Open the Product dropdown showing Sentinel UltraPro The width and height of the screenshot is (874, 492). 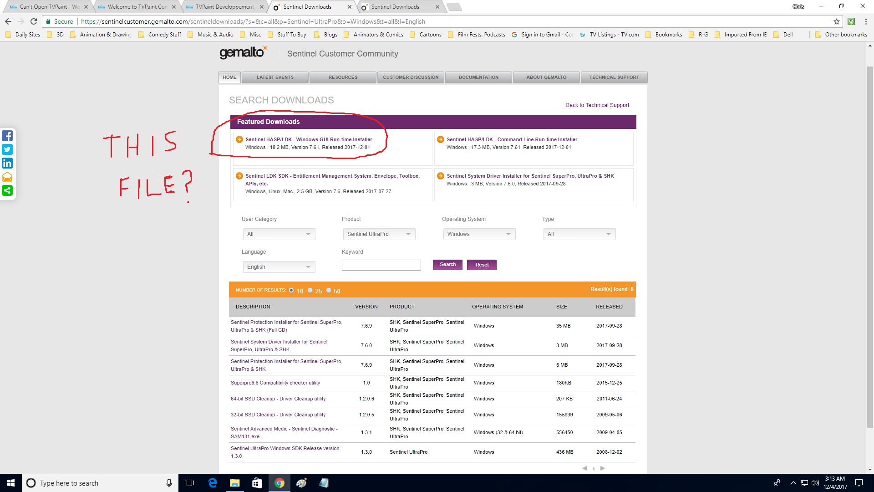coord(379,234)
